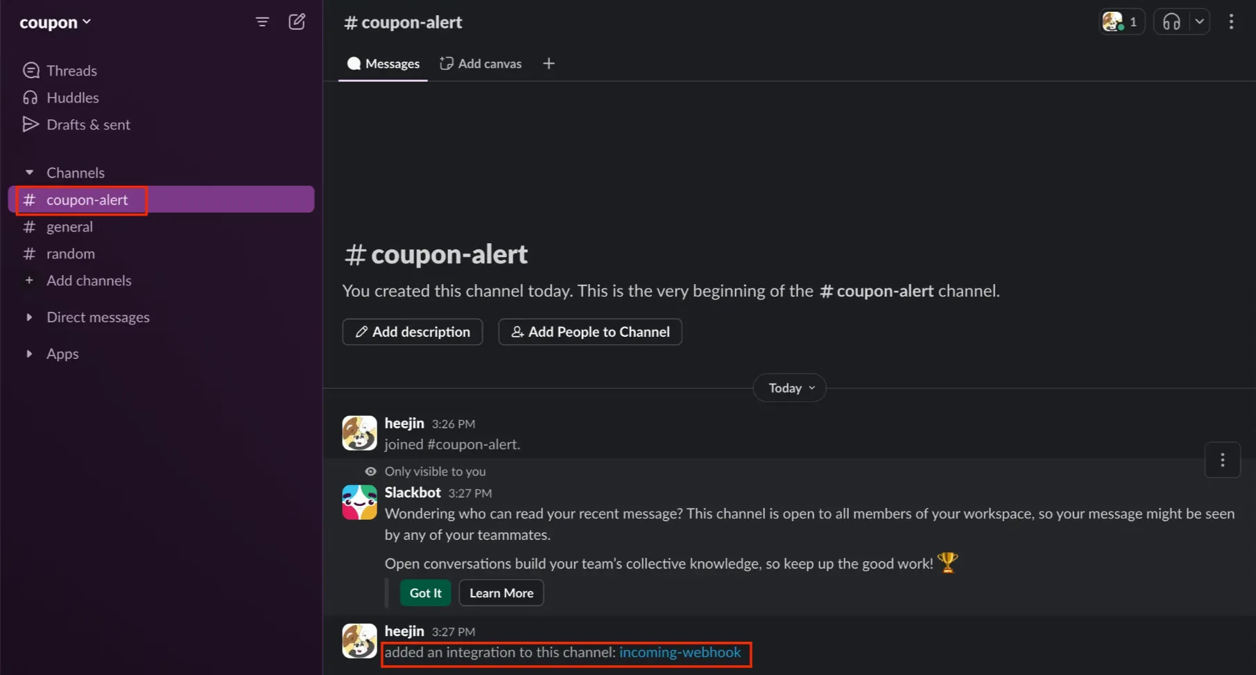1256x675 pixels.
Task: Click heejin's avatar on joined message
Action: tap(359, 433)
